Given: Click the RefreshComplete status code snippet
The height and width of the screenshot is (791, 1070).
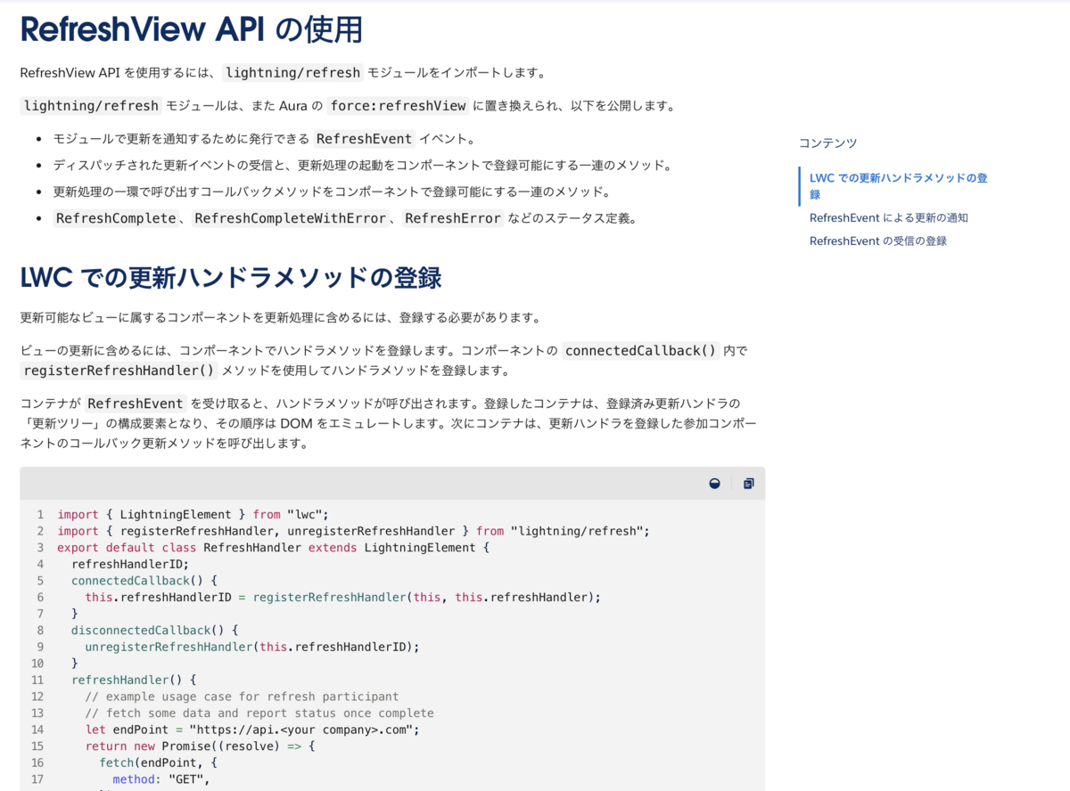Looking at the screenshot, I should 114,217.
